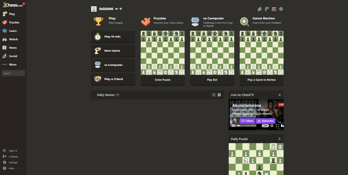This screenshot has height=175, width=348.
Task: Close the Live on ChessTV panel
Action: [x=280, y=95]
